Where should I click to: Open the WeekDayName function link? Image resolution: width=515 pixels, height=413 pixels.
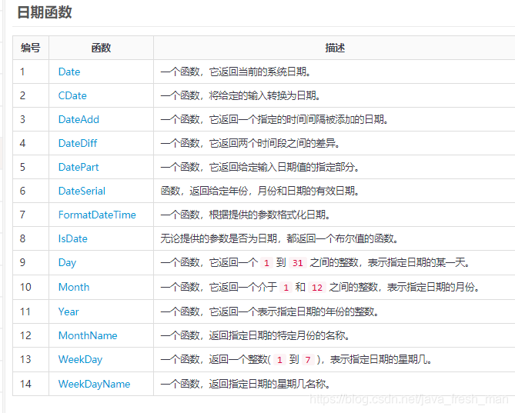pos(94,384)
